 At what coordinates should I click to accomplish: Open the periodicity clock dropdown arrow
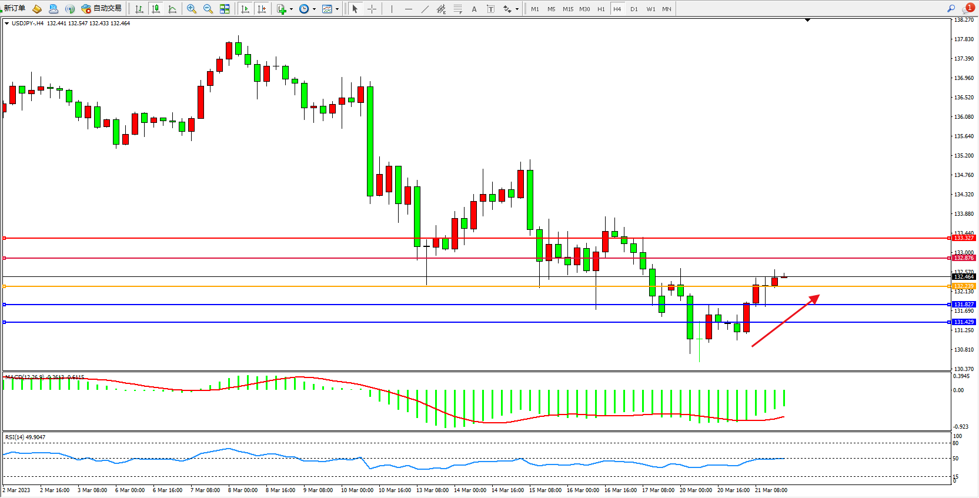coord(314,9)
